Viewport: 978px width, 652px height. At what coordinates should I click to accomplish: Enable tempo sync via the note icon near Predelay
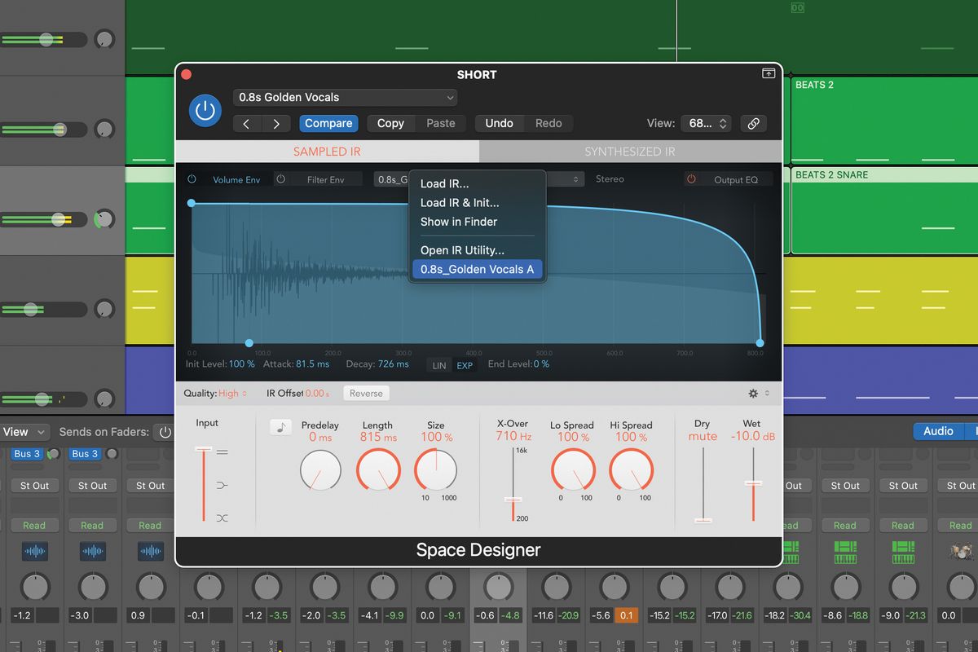tap(280, 427)
